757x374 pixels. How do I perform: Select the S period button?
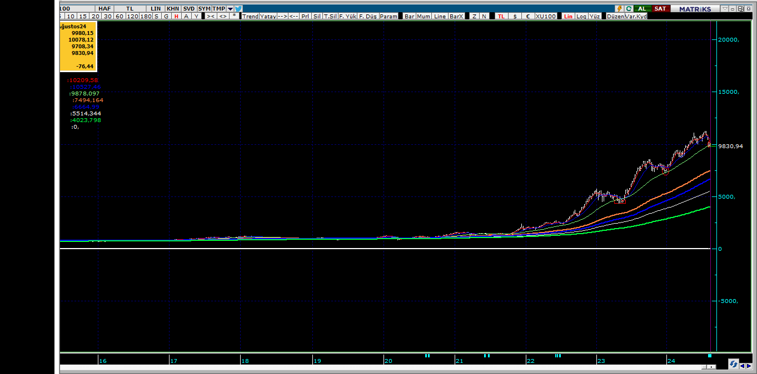156,16
